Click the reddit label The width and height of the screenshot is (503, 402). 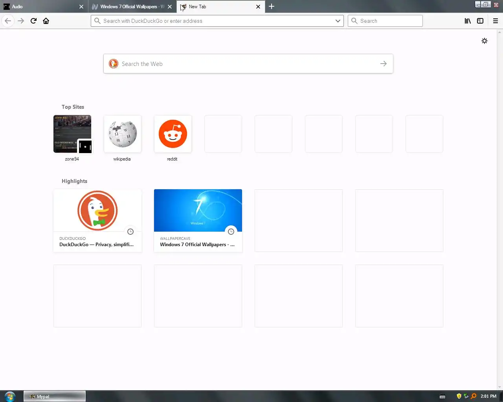[172, 159]
